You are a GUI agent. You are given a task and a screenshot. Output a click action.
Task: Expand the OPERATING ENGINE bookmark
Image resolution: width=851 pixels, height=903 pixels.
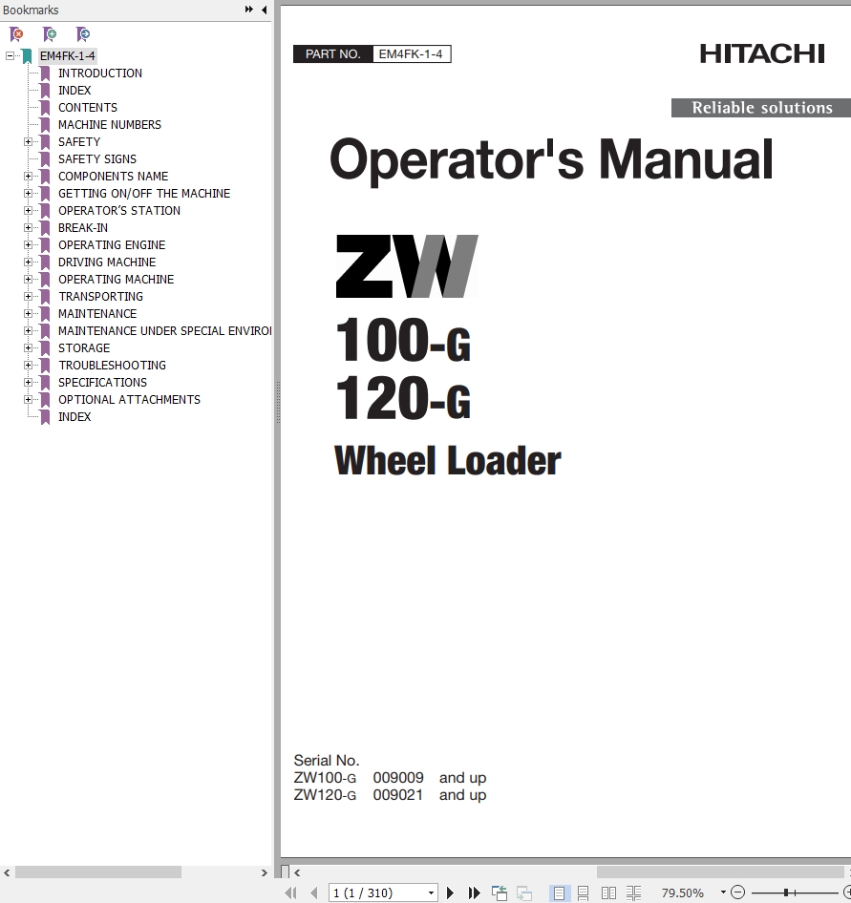(28, 244)
